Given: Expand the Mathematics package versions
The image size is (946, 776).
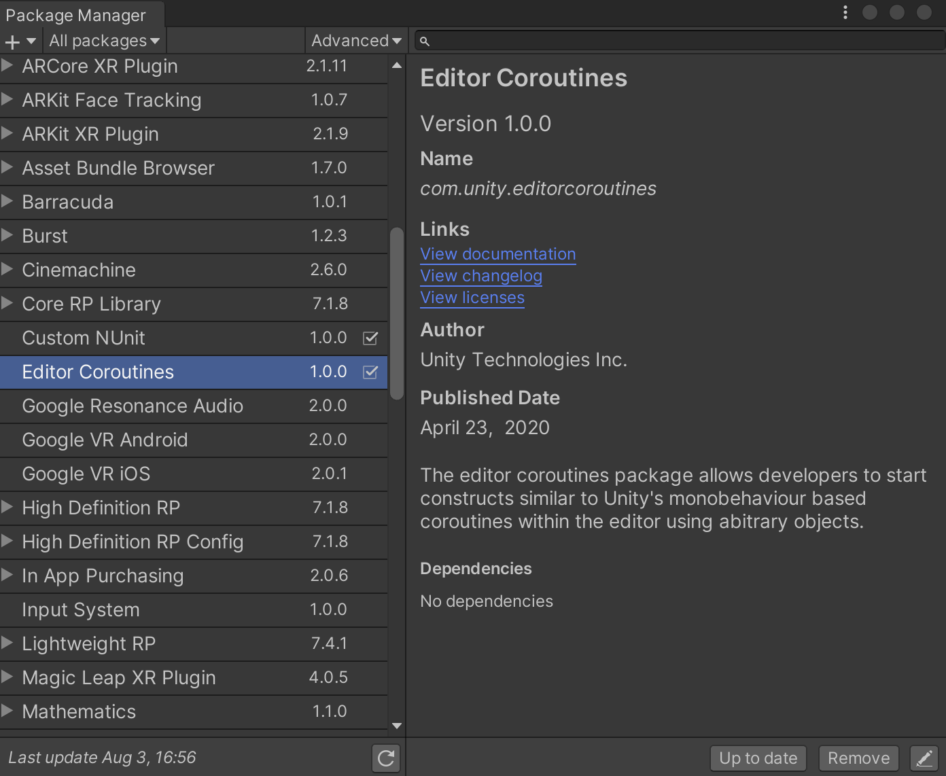Looking at the screenshot, I should tap(7, 711).
